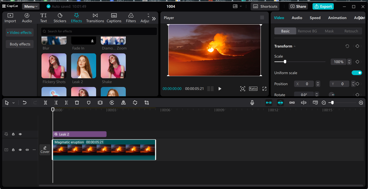Mute the main video track audio
The height and width of the screenshot is (189, 368).
[x=27, y=150]
